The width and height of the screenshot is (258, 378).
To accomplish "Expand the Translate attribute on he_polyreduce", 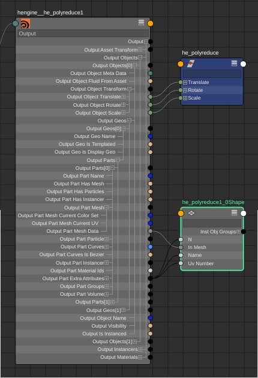I will pyautogui.click(x=185, y=82).
